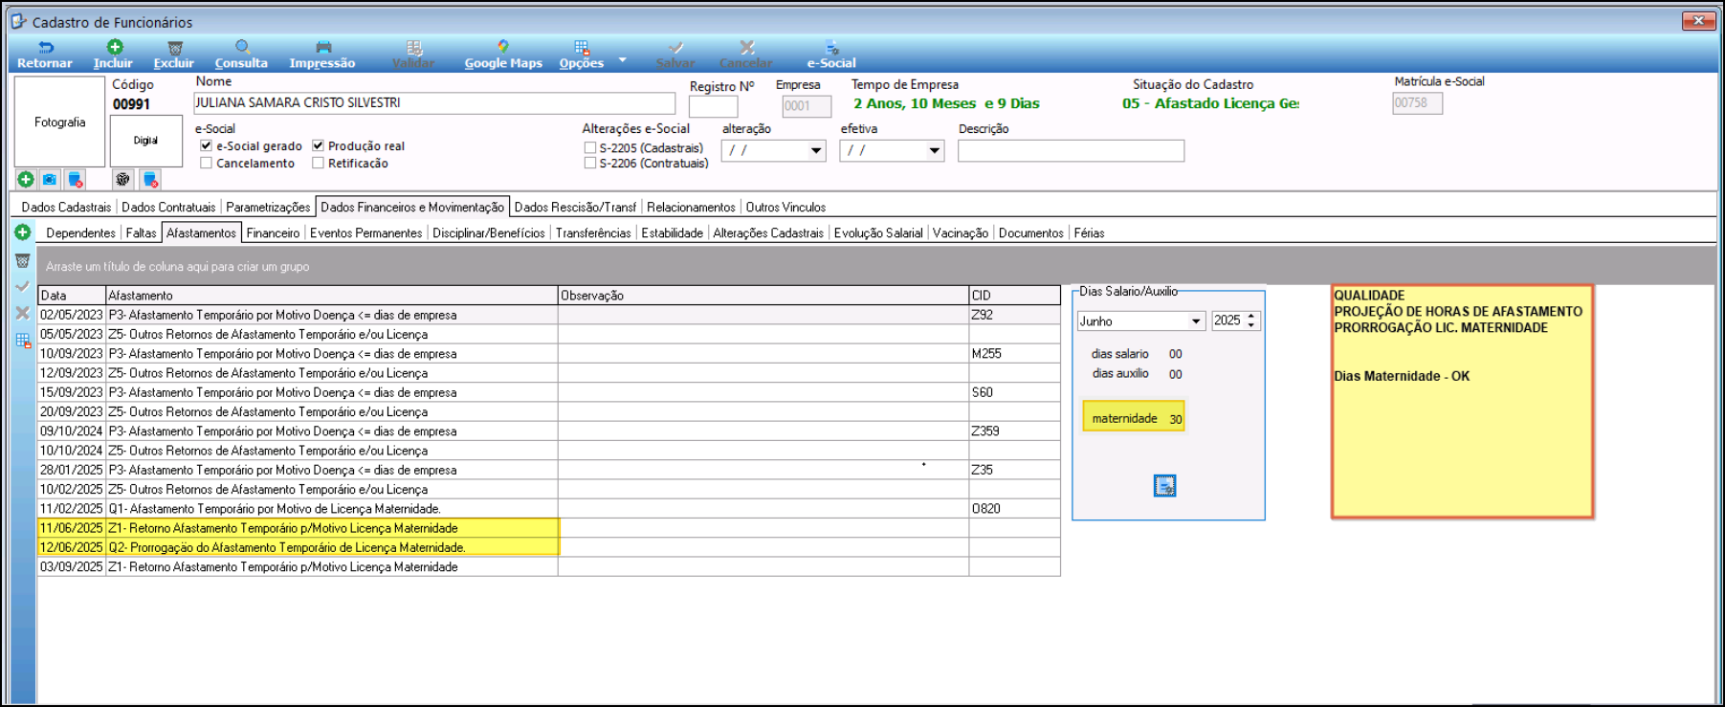Enable the Cancelamento checkbox

coord(206,163)
